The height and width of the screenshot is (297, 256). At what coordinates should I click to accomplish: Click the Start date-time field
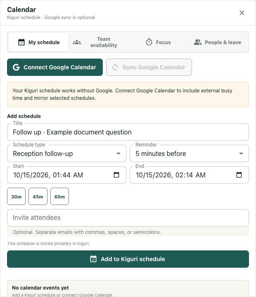pyautogui.click(x=66, y=175)
